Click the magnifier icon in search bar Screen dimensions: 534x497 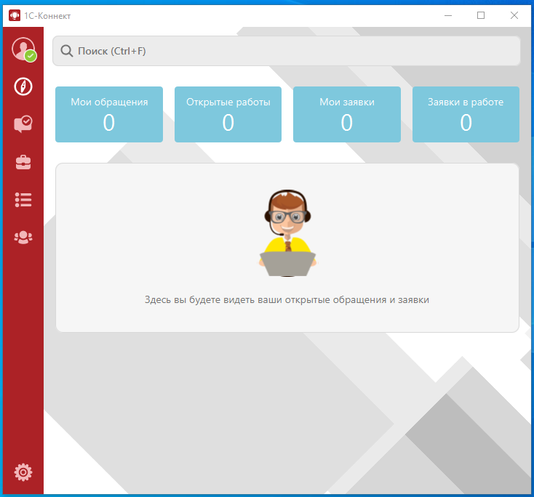(x=67, y=51)
